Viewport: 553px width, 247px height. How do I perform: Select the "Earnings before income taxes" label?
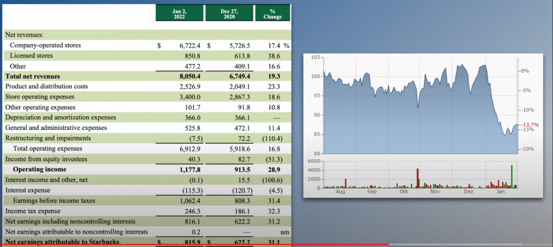tap(54, 201)
